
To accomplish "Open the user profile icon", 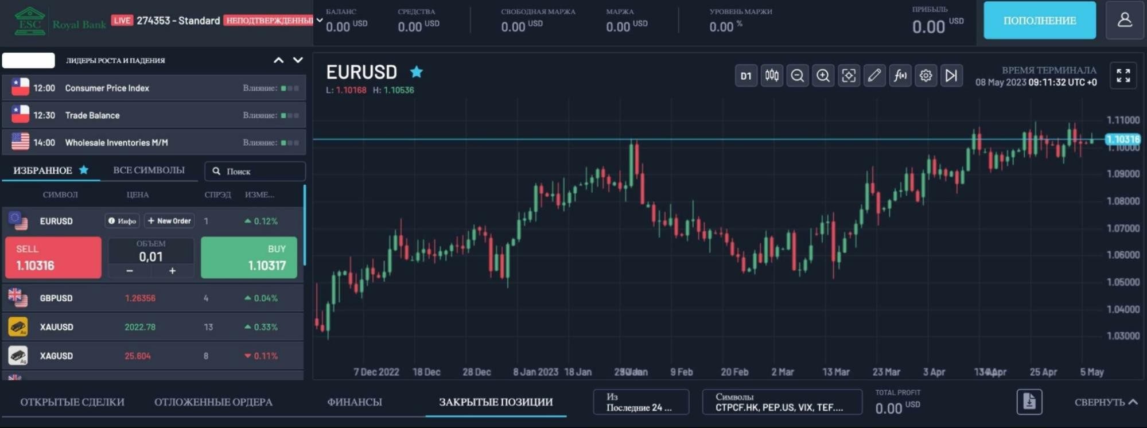I will tap(1125, 20).
